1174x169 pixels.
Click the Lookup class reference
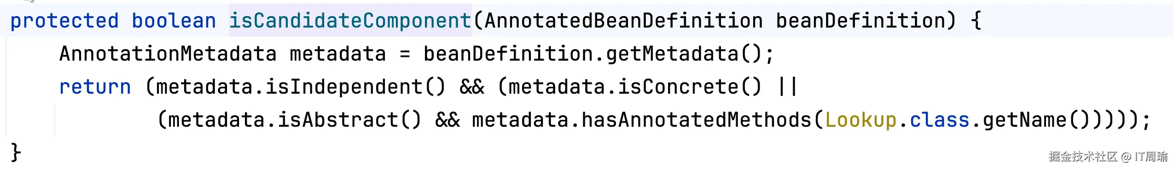click(860, 120)
